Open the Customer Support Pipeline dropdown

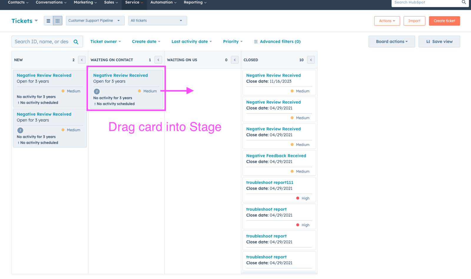point(95,21)
